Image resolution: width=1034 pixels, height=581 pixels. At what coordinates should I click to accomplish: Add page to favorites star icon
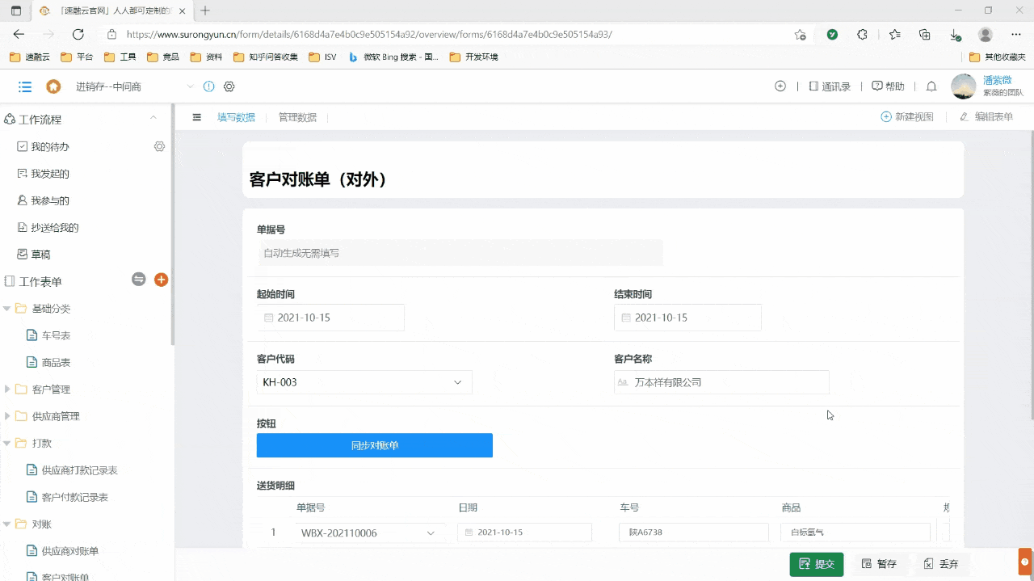coord(800,35)
